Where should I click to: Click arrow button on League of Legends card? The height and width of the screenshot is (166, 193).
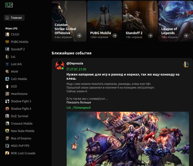coord(186,36)
